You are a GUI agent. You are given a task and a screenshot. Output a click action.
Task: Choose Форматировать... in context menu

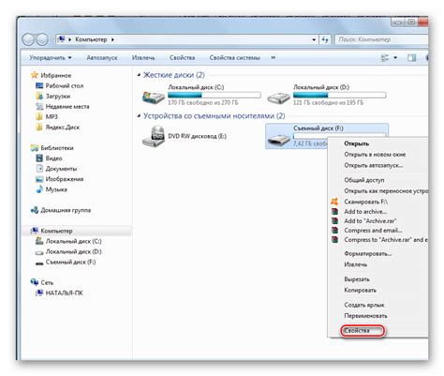[x=368, y=254]
